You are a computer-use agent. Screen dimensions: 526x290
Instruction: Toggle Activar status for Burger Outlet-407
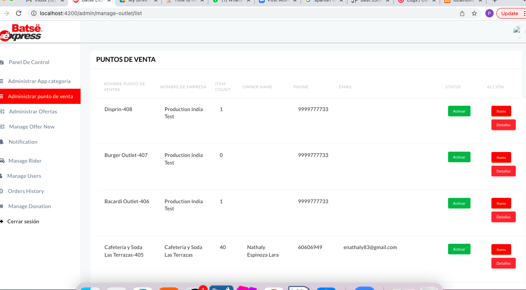click(459, 157)
